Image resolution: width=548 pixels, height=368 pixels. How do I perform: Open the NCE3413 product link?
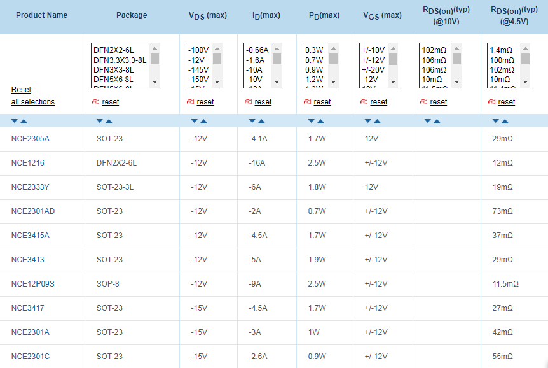pyautogui.click(x=27, y=260)
